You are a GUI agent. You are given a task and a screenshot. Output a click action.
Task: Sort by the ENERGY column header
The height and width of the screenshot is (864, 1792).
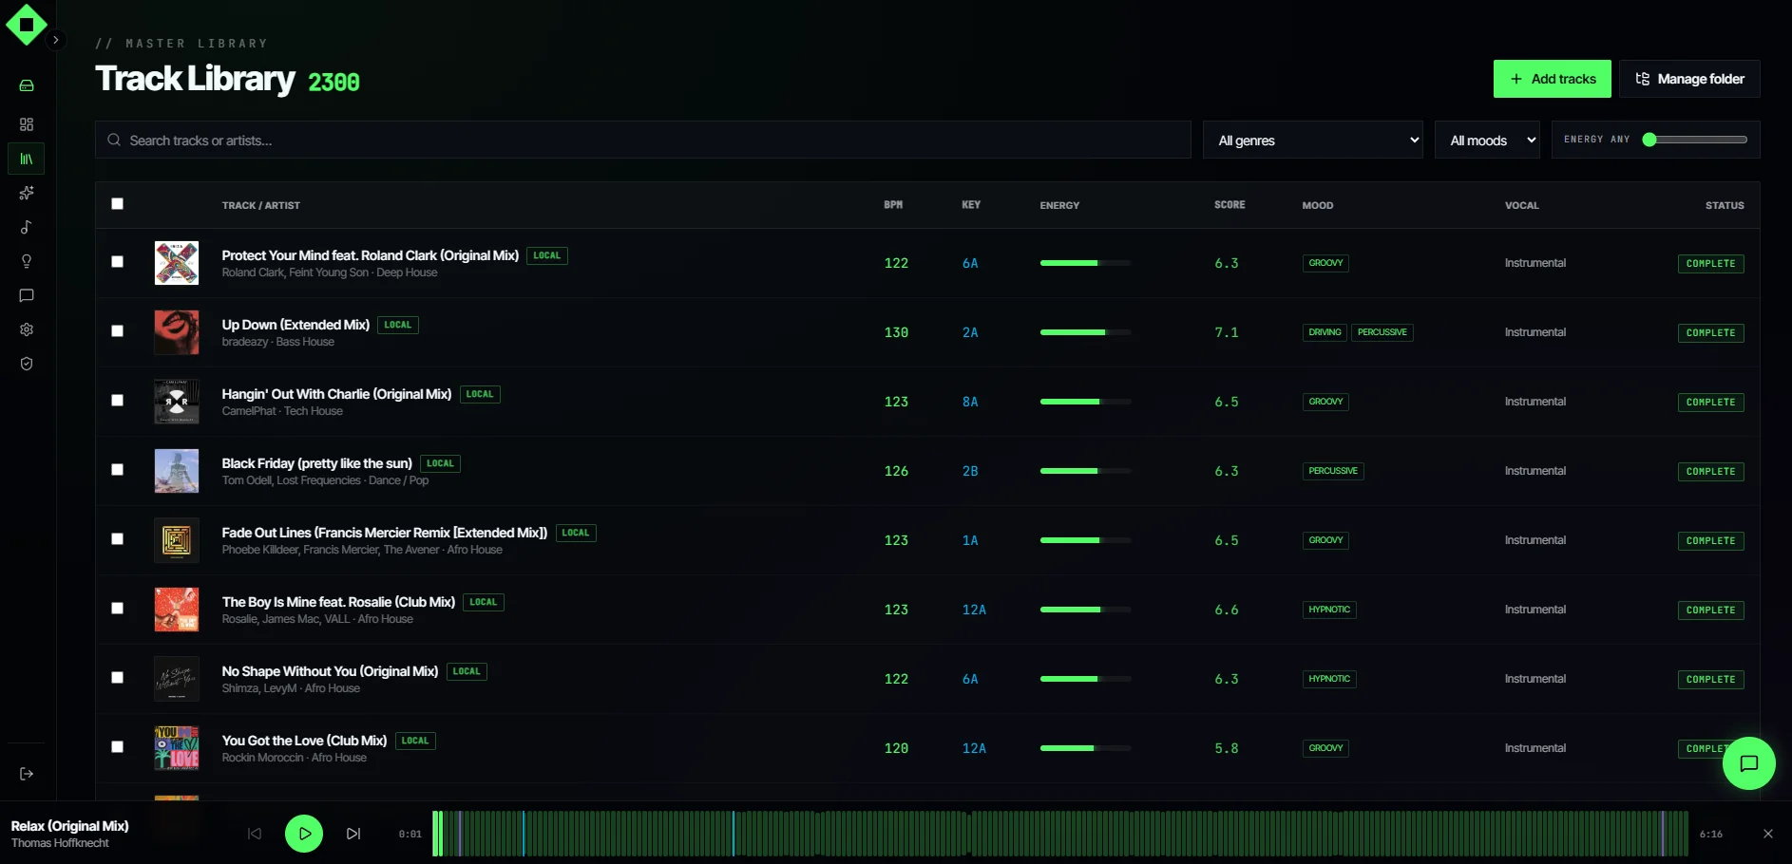coord(1059,205)
